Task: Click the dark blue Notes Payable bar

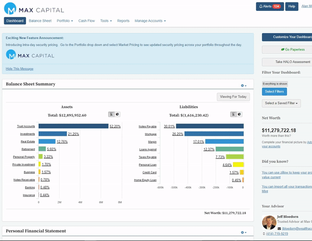Action: [210, 126]
